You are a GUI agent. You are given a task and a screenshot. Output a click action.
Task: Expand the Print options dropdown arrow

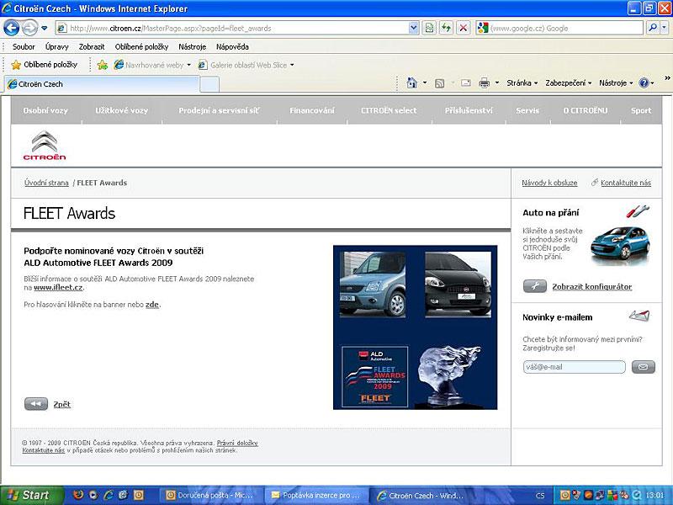click(497, 82)
